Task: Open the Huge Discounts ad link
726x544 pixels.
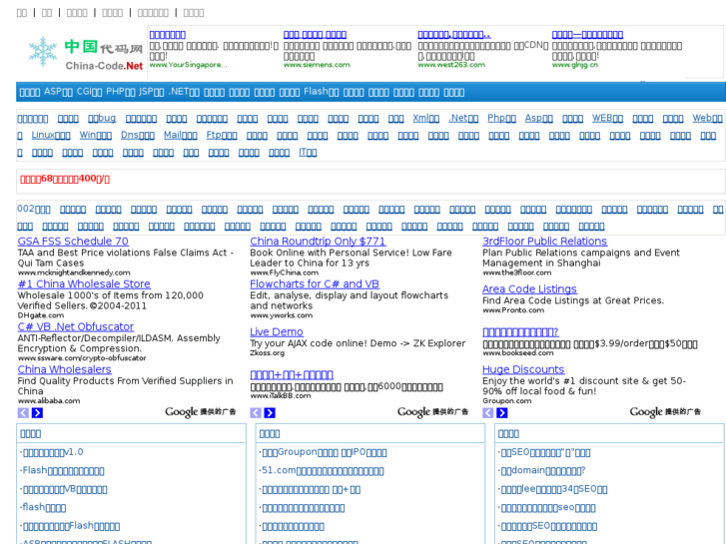Action: click(x=523, y=369)
